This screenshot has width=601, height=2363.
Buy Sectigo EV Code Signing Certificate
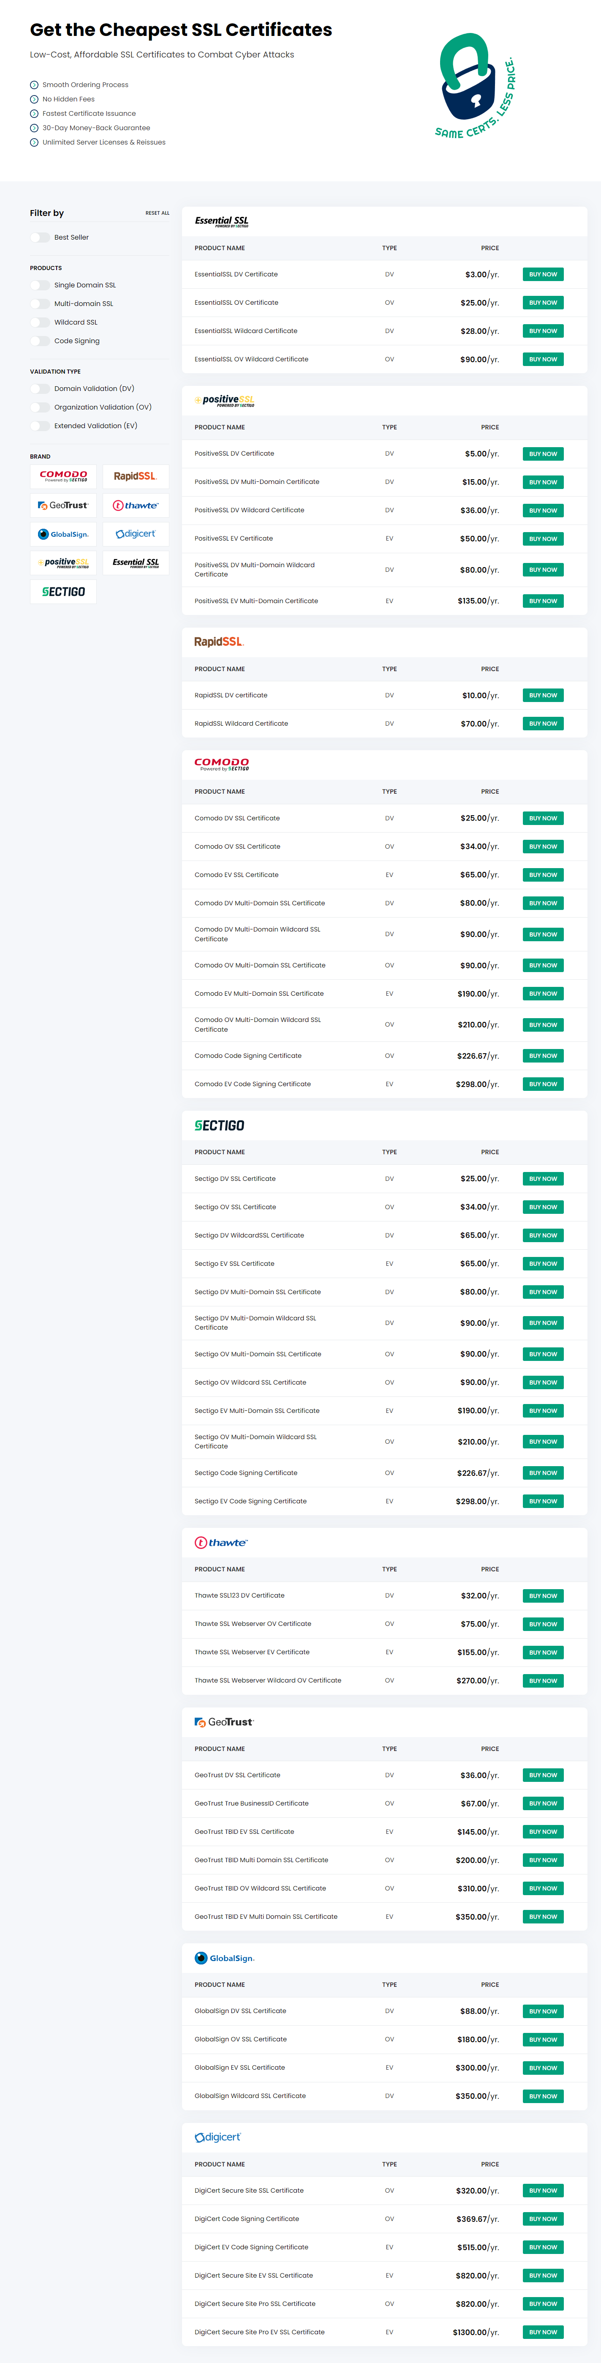coord(543,1502)
